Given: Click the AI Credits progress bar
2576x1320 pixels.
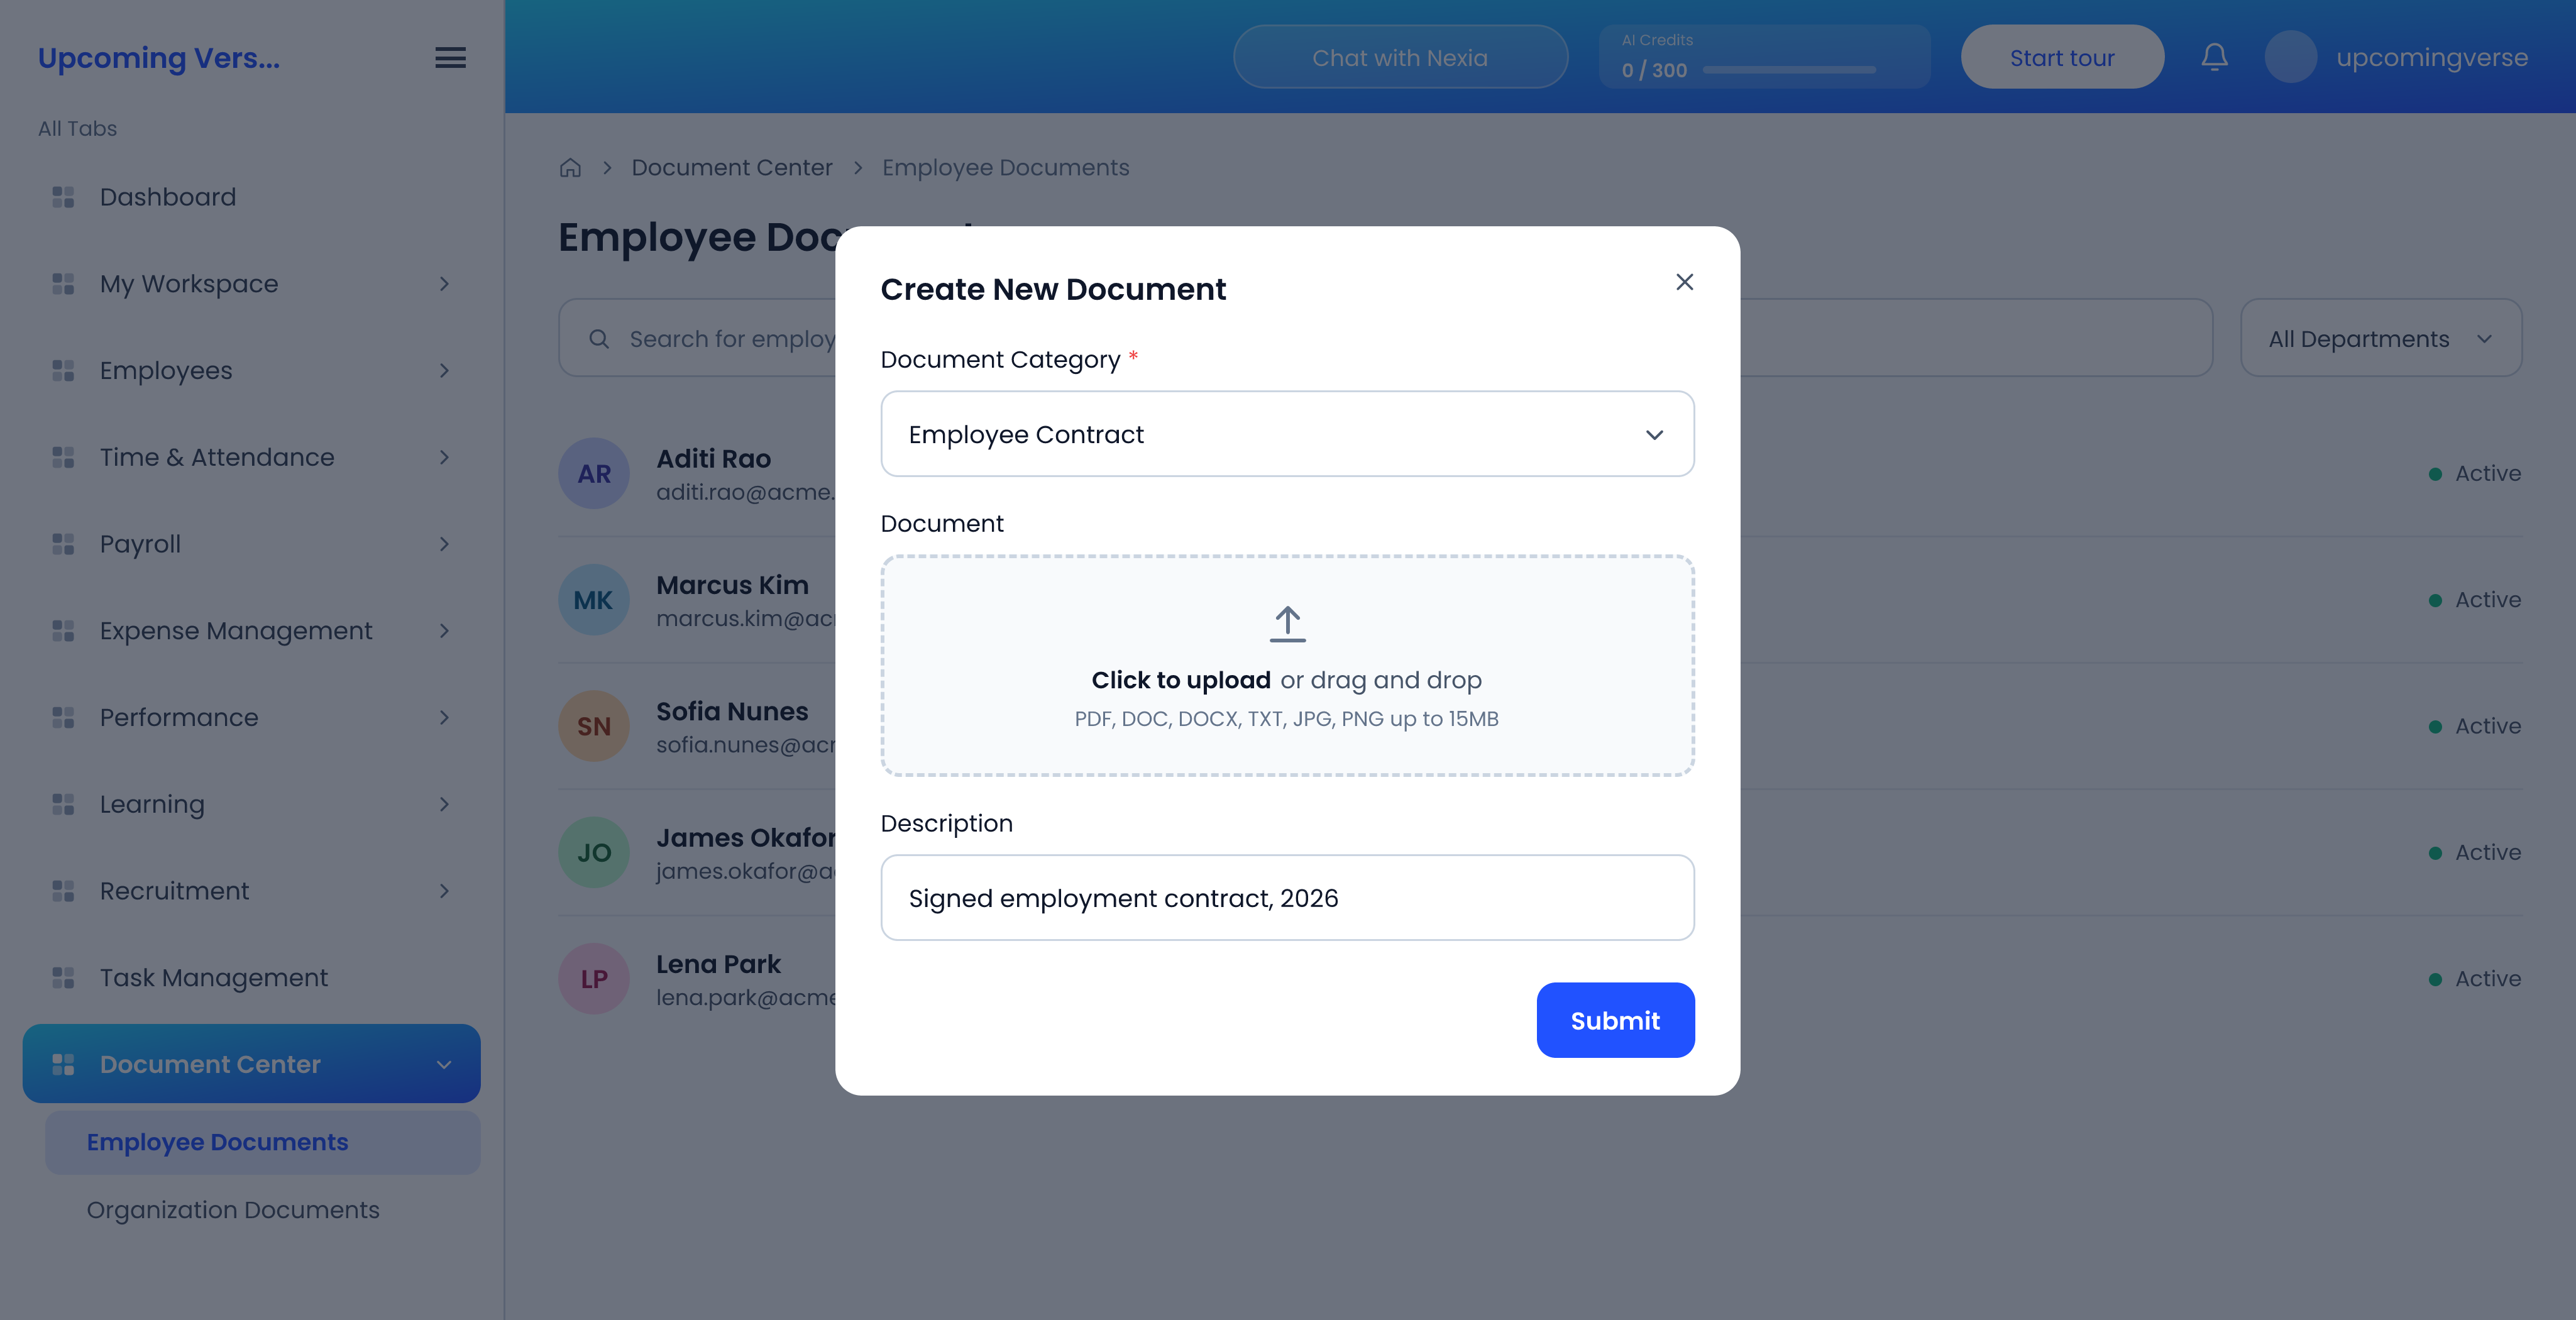Looking at the screenshot, I should point(1789,70).
